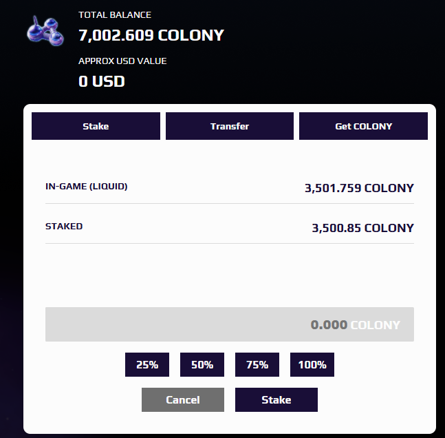Click the 0 USD value text
Image resolution: width=445 pixels, height=438 pixels.
(x=102, y=81)
